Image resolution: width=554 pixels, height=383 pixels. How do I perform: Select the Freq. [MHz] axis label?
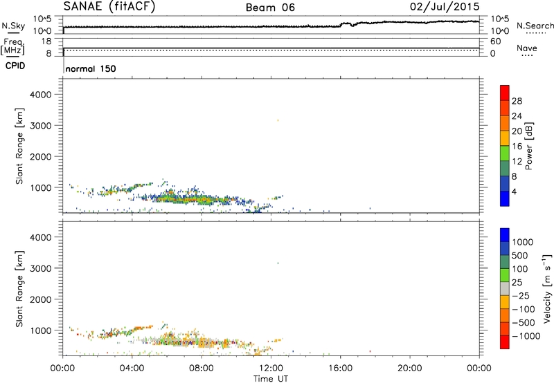coord(12,46)
